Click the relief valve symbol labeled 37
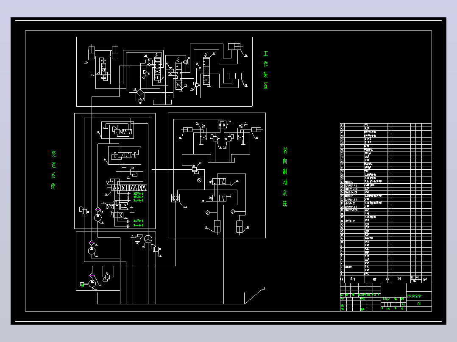The height and width of the screenshot is (342, 457). (x=195, y=169)
